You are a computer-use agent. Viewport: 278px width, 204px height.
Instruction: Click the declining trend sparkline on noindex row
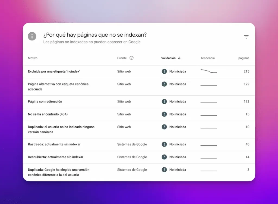click(x=208, y=71)
